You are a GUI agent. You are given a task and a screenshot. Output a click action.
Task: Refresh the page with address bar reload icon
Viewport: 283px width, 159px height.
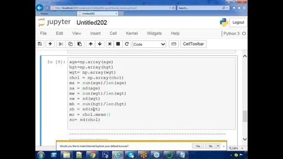(173, 8)
